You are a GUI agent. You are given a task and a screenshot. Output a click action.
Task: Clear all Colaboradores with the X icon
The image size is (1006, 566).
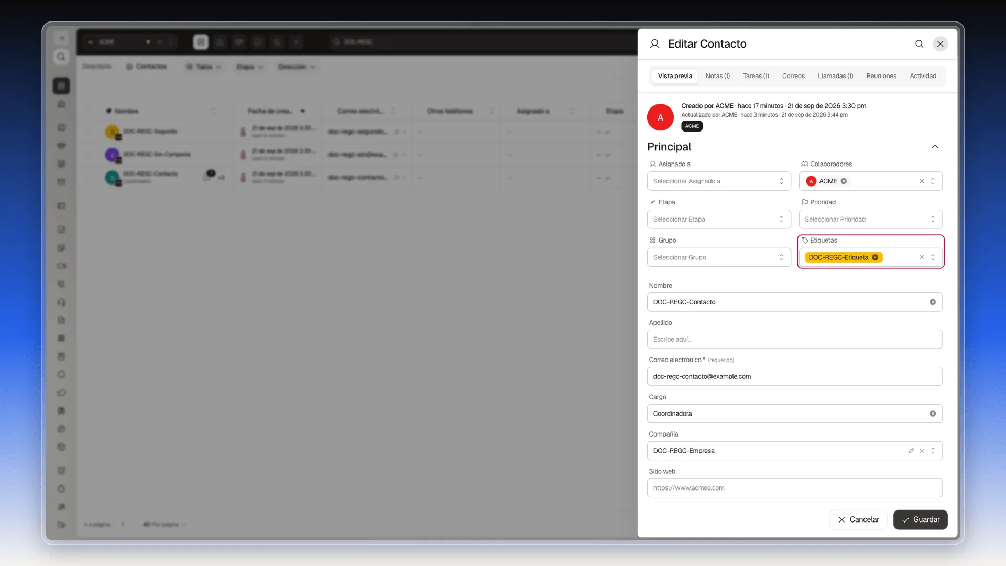pos(922,181)
